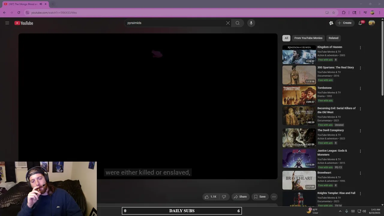The height and width of the screenshot is (216, 384).
Task: Open Becoming Evil: Serial Killers title
Action: pos(336,110)
